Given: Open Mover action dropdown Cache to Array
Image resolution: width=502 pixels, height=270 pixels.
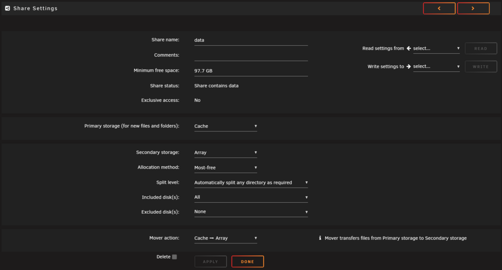Looking at the screenshot, I should pos(225,238).
